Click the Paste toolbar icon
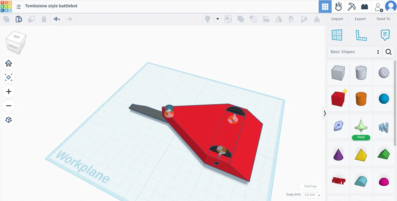397x201 pixels. (19, 19)
